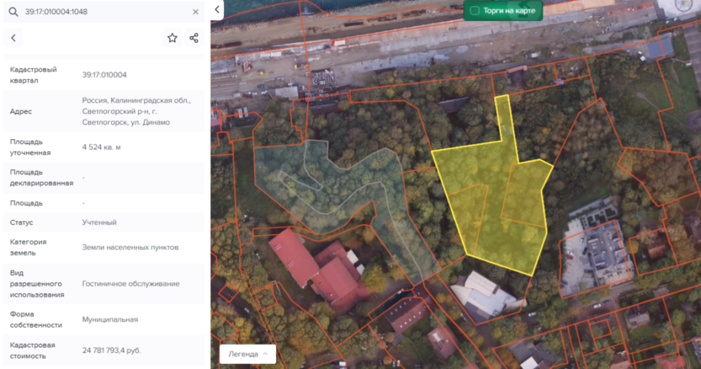This screenshot has height=369, width=701.
Task: Click the cadastral quarter value 39:17:010004
Action: pos(104,75)
